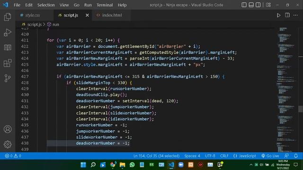Open File Explorer from taskbar
Viewport: 303px width, 170px height.
(122, 165)
